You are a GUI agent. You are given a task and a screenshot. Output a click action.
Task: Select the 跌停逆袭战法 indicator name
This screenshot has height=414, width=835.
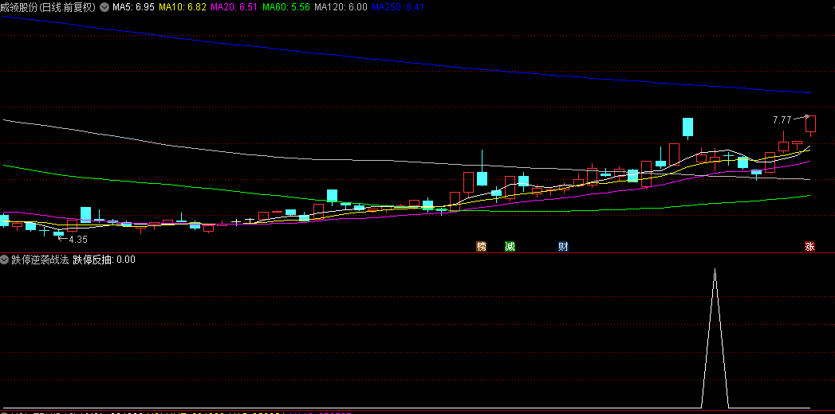coord(41,260)
